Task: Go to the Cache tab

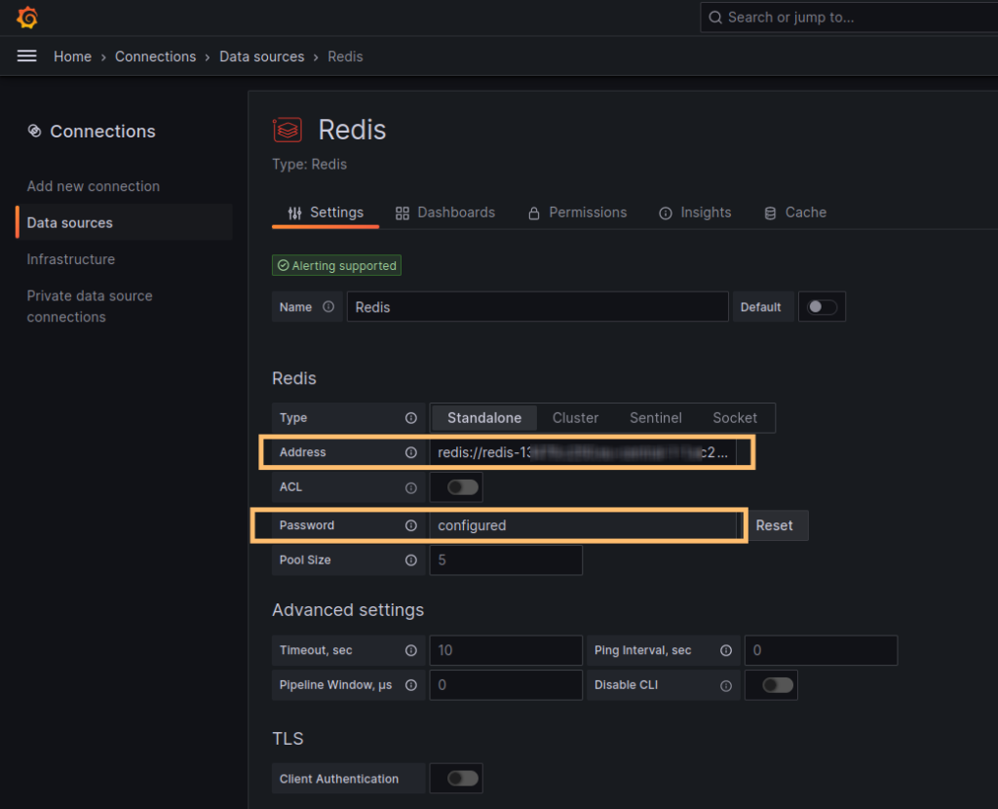Action: 795,212
